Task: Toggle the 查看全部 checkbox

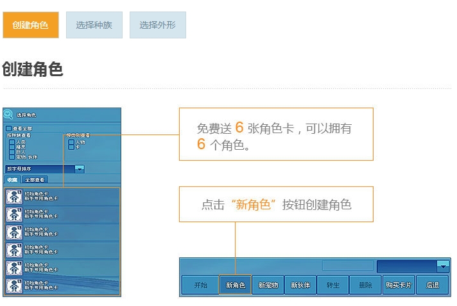Action: tap(8, 129)
